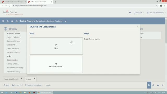Open Greenhouse Jupiter calculation
Image resolution: width=167 pixels, height=94 pixels.
tap(92, 39)
